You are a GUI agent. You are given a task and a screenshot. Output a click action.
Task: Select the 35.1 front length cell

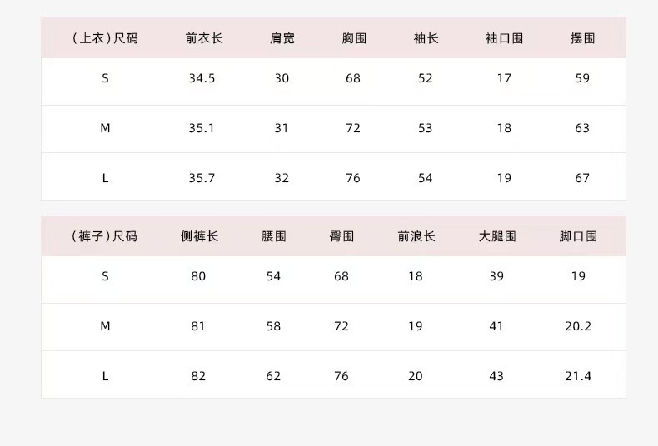pos(202,128)
